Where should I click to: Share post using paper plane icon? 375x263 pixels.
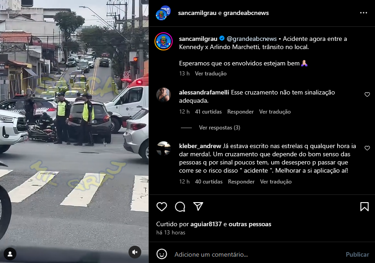pyautogui.click(x=198, y=207)
